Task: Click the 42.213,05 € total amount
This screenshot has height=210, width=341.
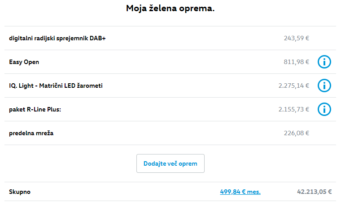Action: tap(314, 192)
